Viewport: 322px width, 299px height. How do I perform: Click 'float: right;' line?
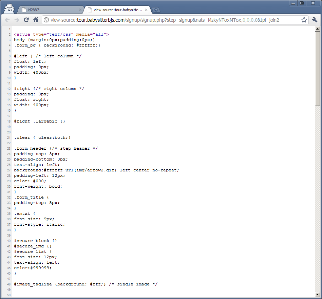point(31,99)
